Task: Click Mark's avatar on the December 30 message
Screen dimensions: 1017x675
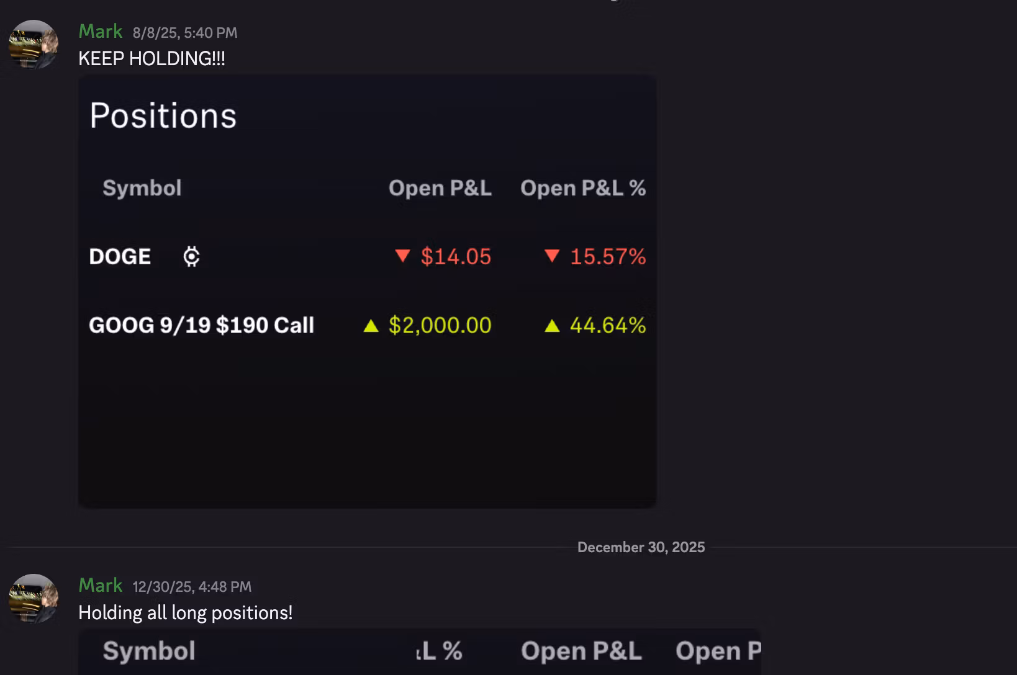Action: pyautogui.click(x=34, y=599)
